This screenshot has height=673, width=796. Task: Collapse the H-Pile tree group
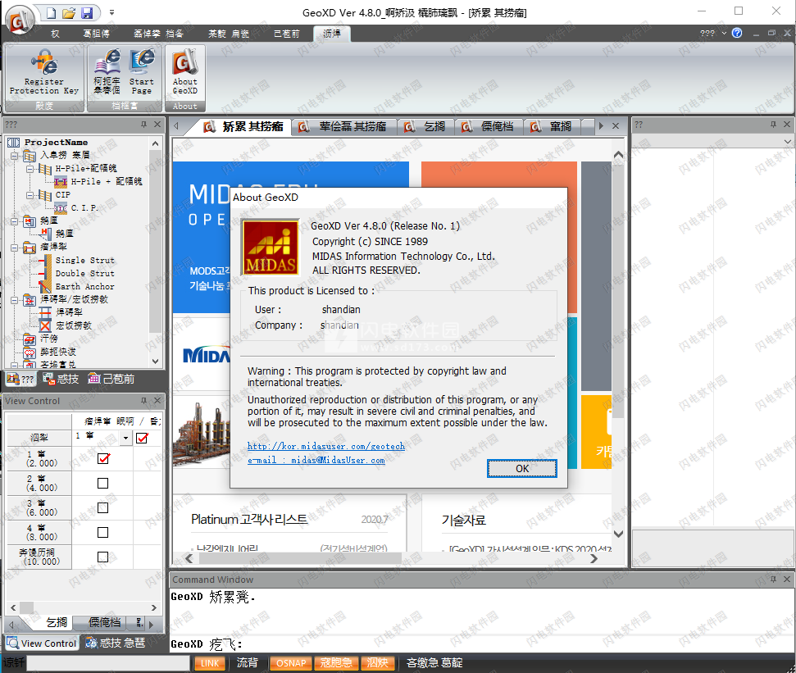pyautogui.click(x=30, y=169)
